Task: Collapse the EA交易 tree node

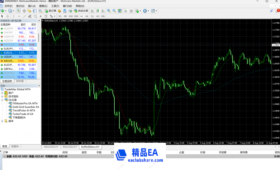Action: (2, 100)
